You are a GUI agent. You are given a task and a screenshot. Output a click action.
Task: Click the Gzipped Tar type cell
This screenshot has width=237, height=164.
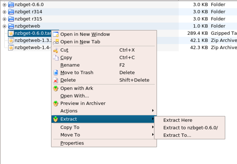(224, 33)
